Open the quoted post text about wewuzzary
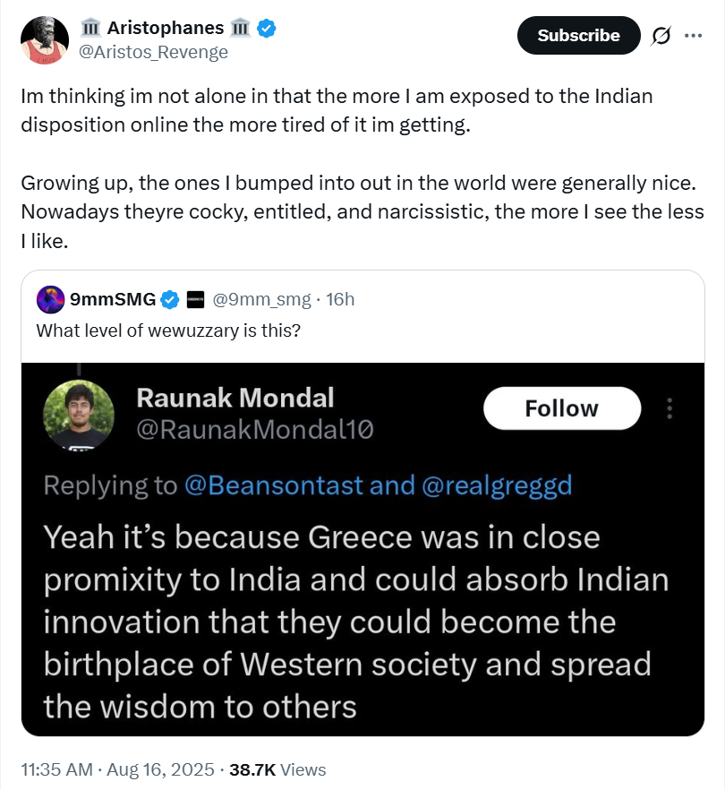The height and width of the screenshot is (790, 725). point(167,330)
